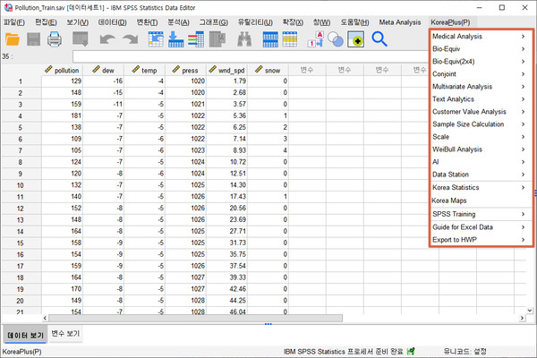The width and height of the screenshot is (537, 358).
Task: Switch to the 변수 보기 tab
Action: coord(65,333)
